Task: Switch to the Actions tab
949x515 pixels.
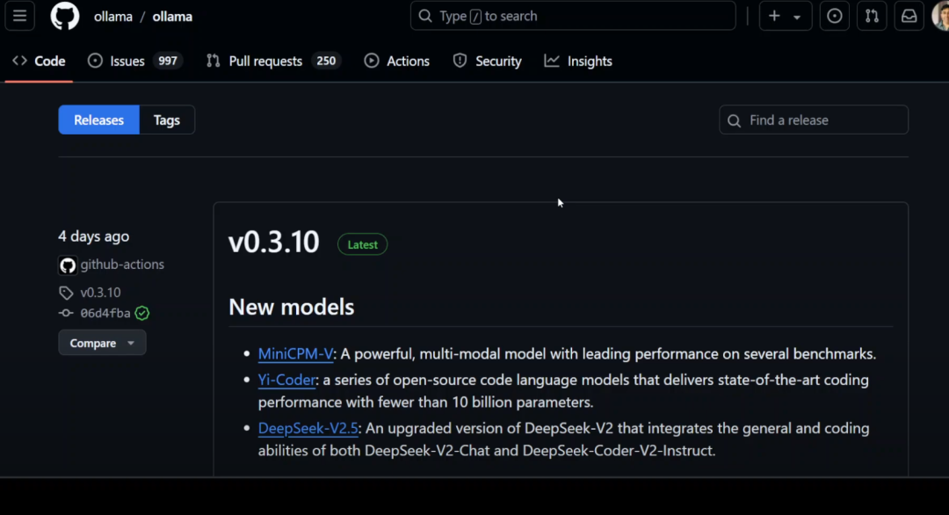Action: [397, 62]
